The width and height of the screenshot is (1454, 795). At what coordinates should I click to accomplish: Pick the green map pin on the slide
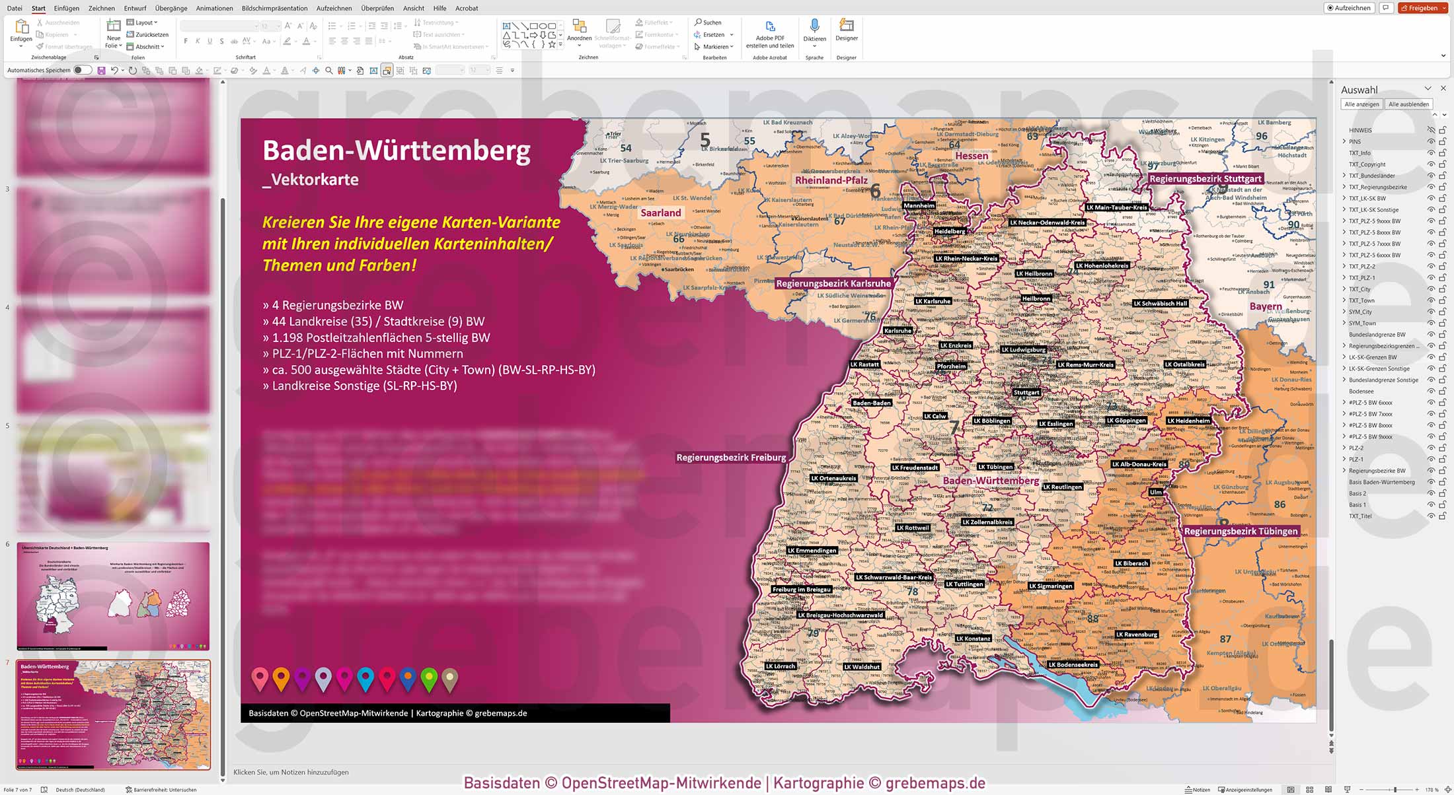[x=428, y=676]
